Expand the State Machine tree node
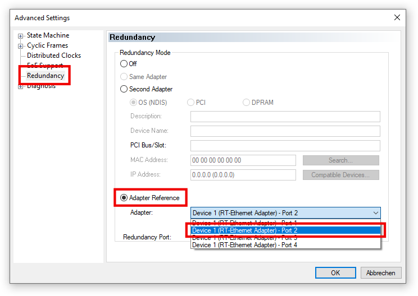The height and width of the screenshot is (296, 418). click(21, 36)
